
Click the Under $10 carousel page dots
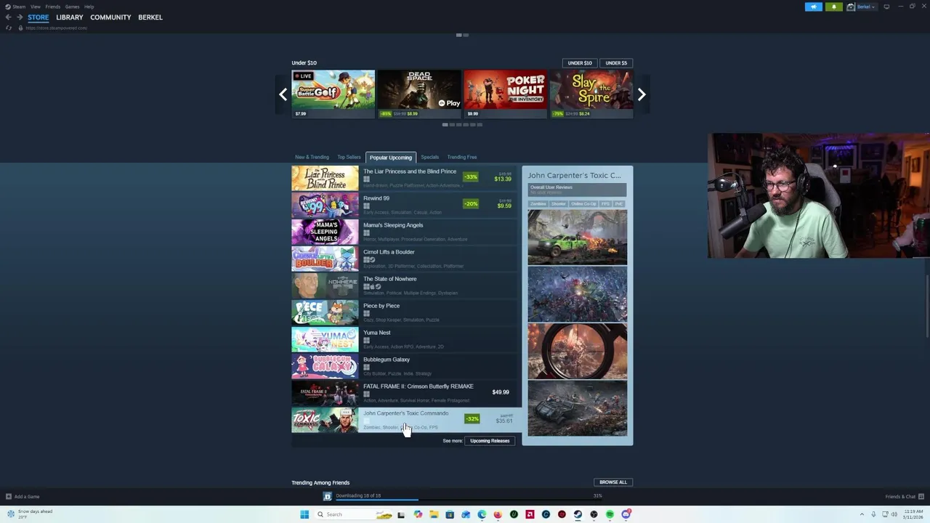point(462,125)
